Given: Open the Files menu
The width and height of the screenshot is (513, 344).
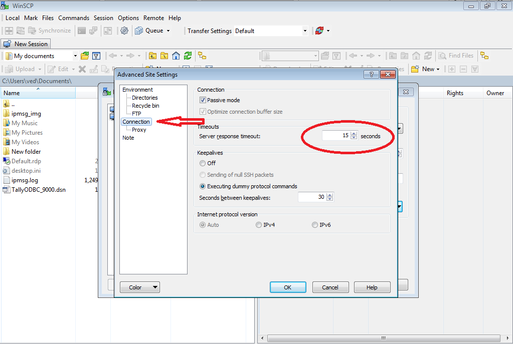Looking at the screenshot, I should click(x=48, y=18).
